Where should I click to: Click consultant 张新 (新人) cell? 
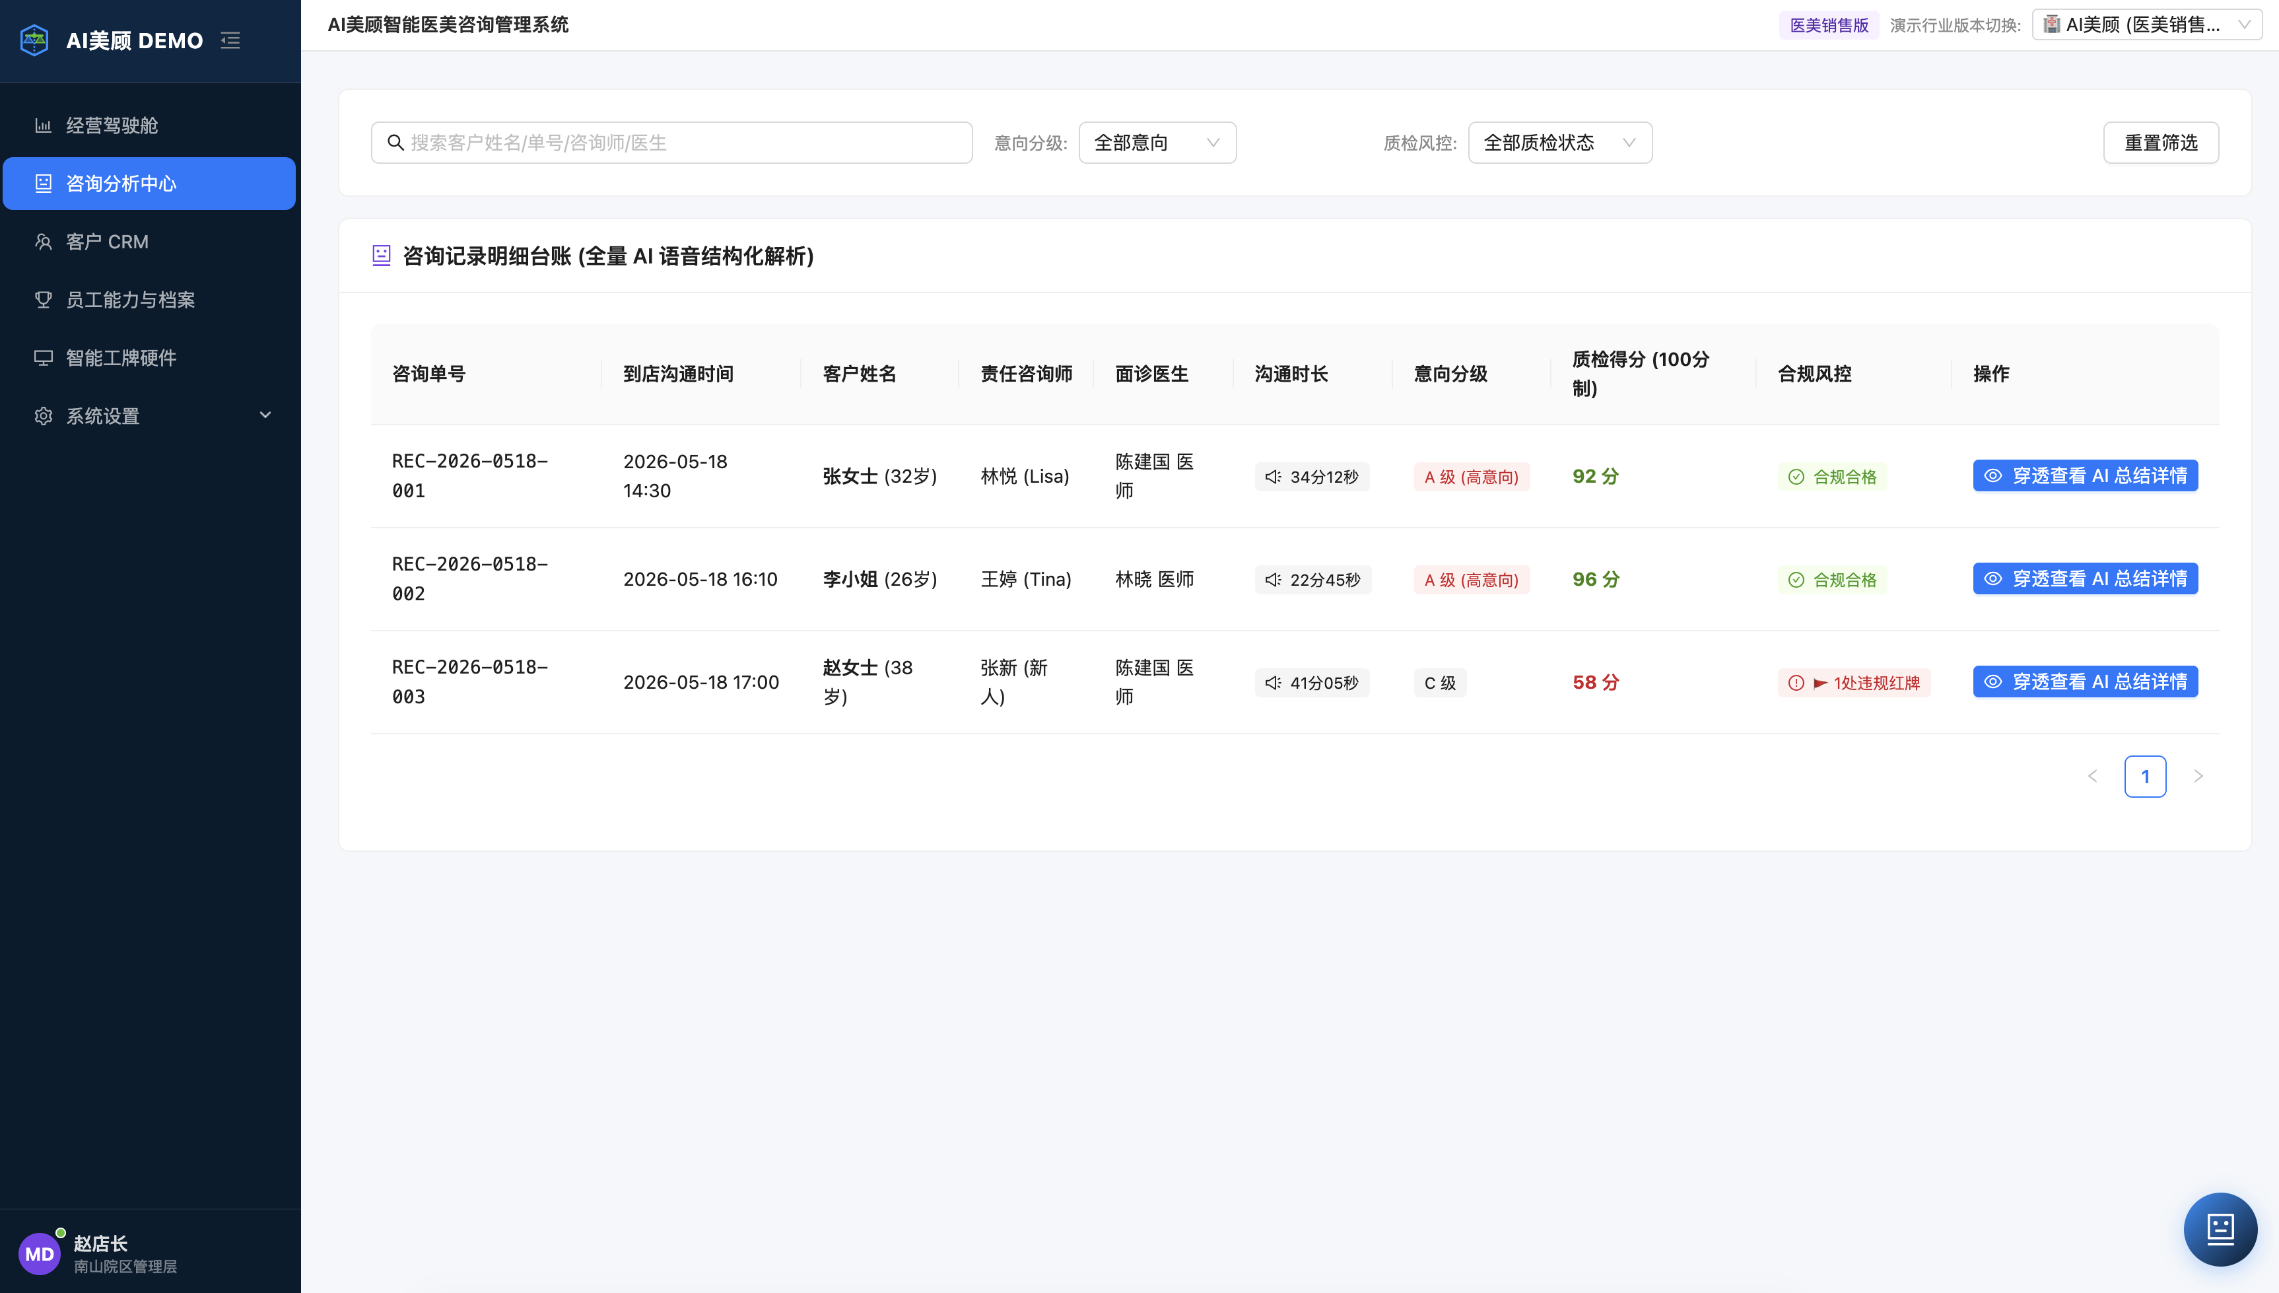(x=1014, y=682)
